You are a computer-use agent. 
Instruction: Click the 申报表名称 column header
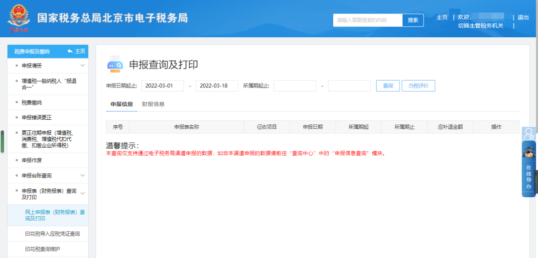(186, 127)
